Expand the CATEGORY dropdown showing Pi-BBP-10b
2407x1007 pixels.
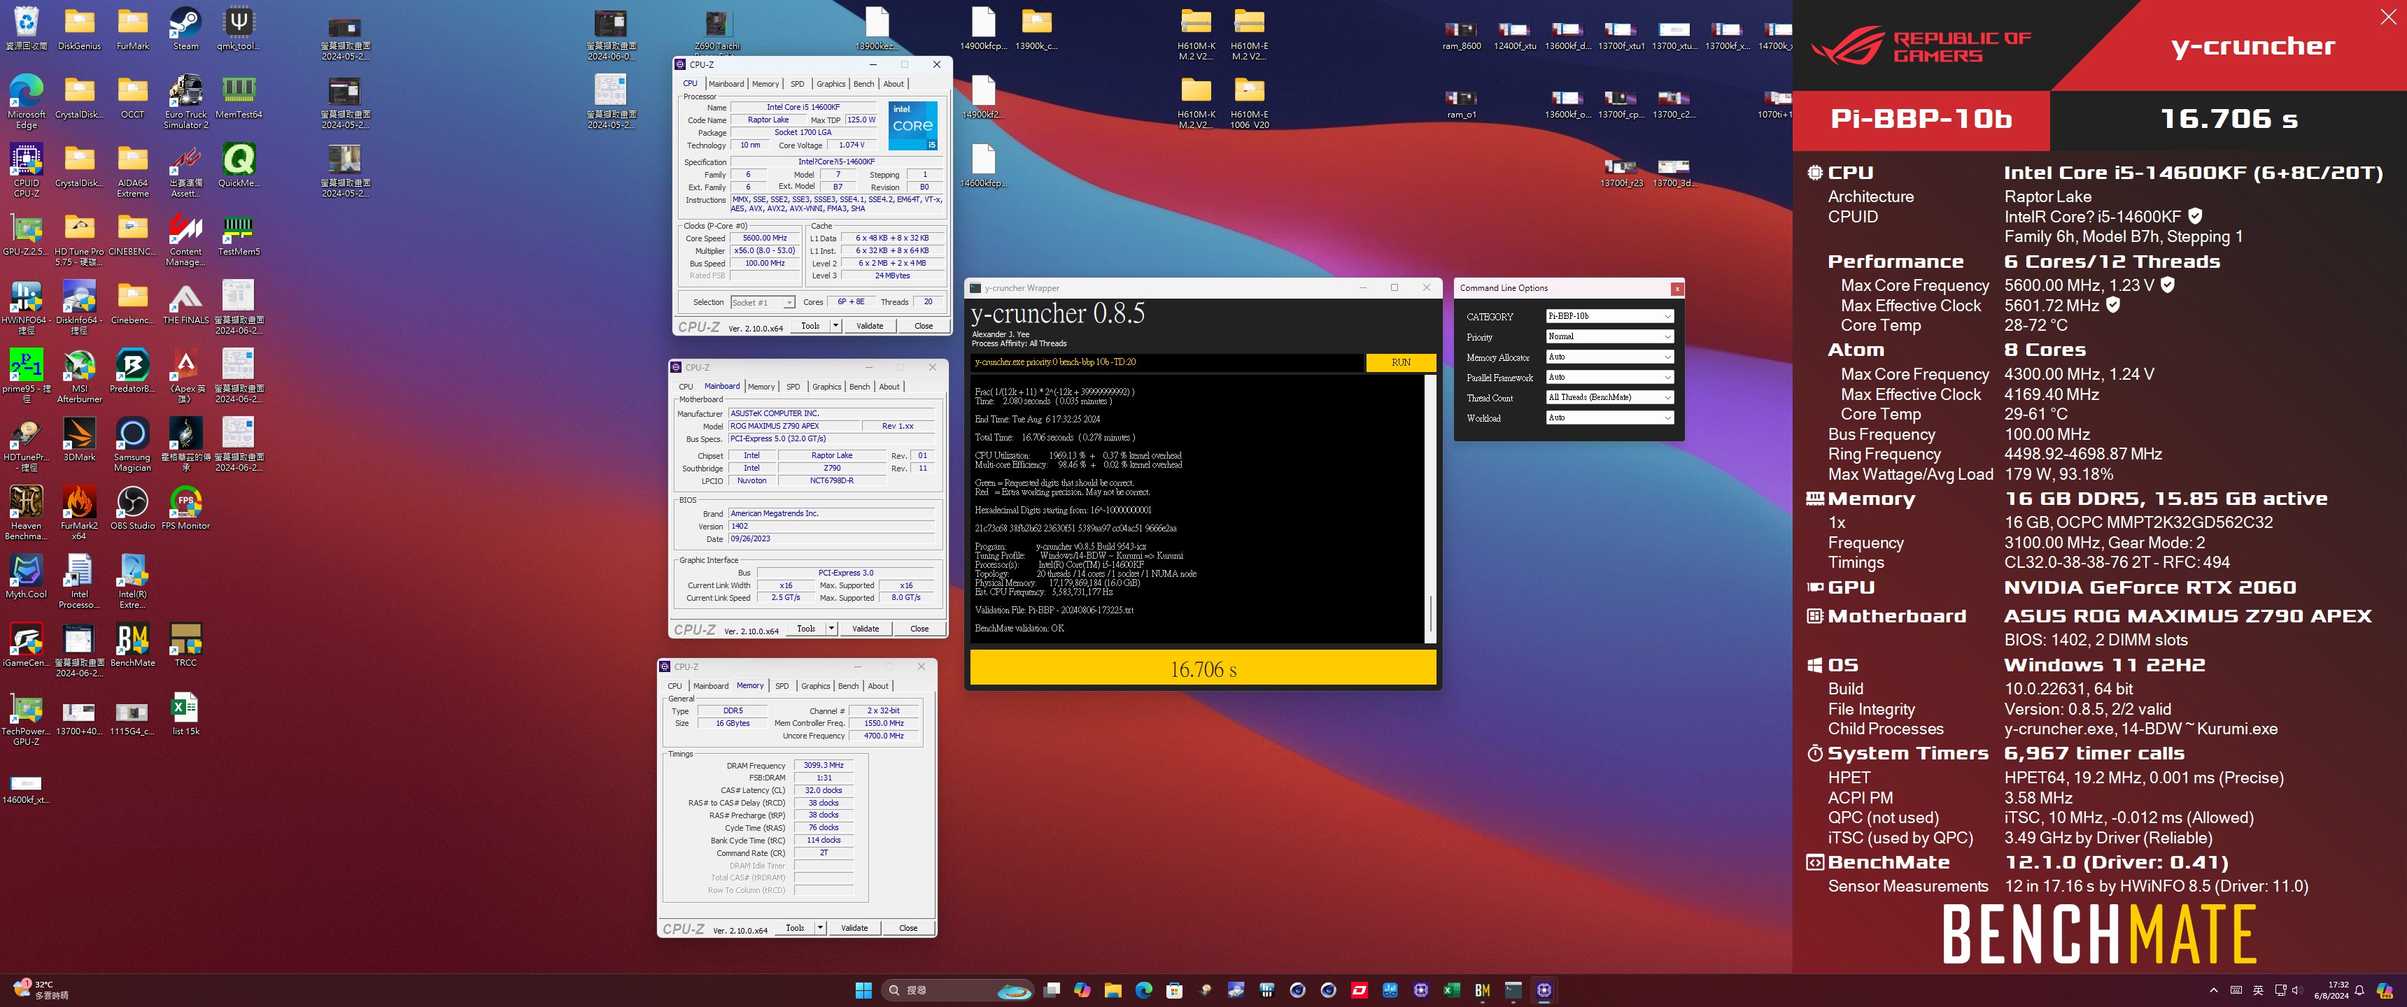pyautogui.click(x=1609, y=317)
